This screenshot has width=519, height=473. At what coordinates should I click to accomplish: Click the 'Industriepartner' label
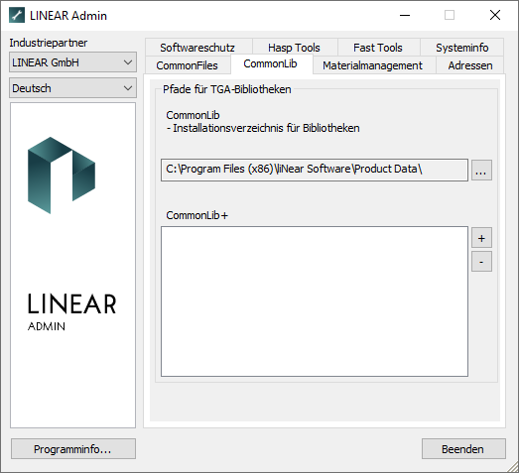coord(49,43)
